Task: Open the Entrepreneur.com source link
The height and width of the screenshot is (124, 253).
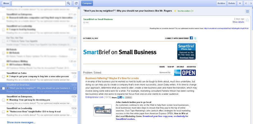Action: [94, 97]
